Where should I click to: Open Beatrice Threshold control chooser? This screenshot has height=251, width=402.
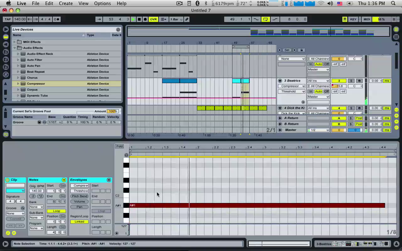[x=291, y=91]
